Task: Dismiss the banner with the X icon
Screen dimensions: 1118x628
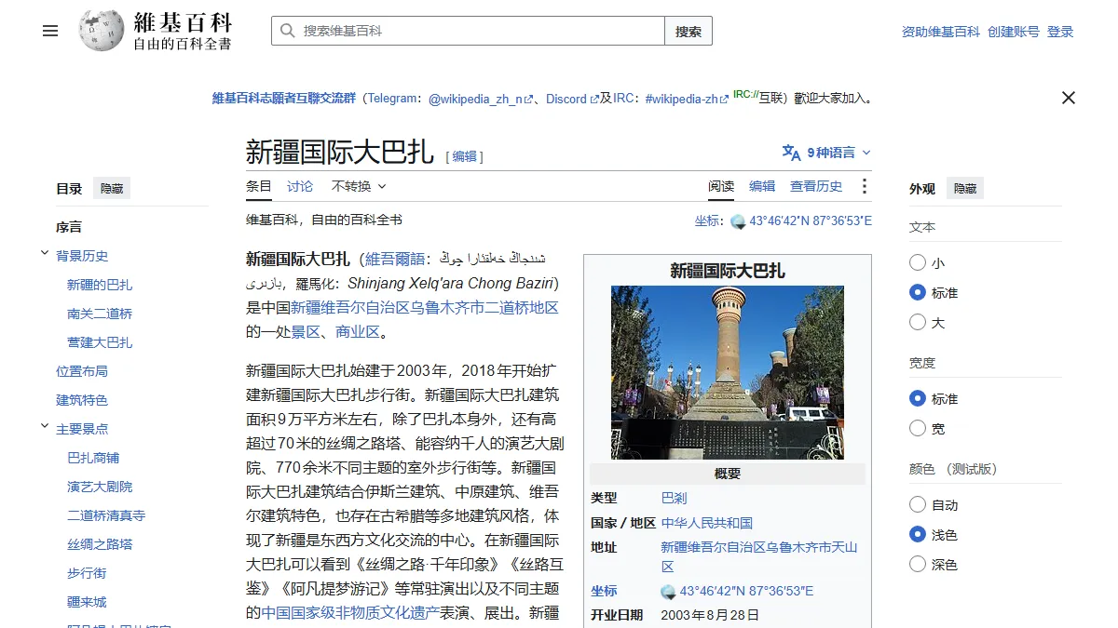Action: 1069,98
